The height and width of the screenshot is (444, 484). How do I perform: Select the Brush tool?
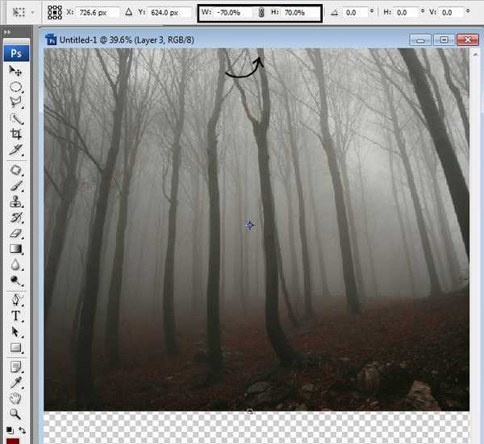(x=15, y=185)
